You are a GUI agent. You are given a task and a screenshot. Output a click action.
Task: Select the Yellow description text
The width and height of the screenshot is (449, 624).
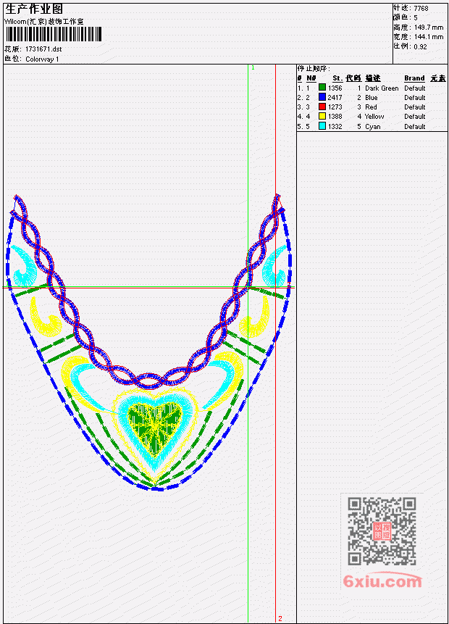pos(374,117)
